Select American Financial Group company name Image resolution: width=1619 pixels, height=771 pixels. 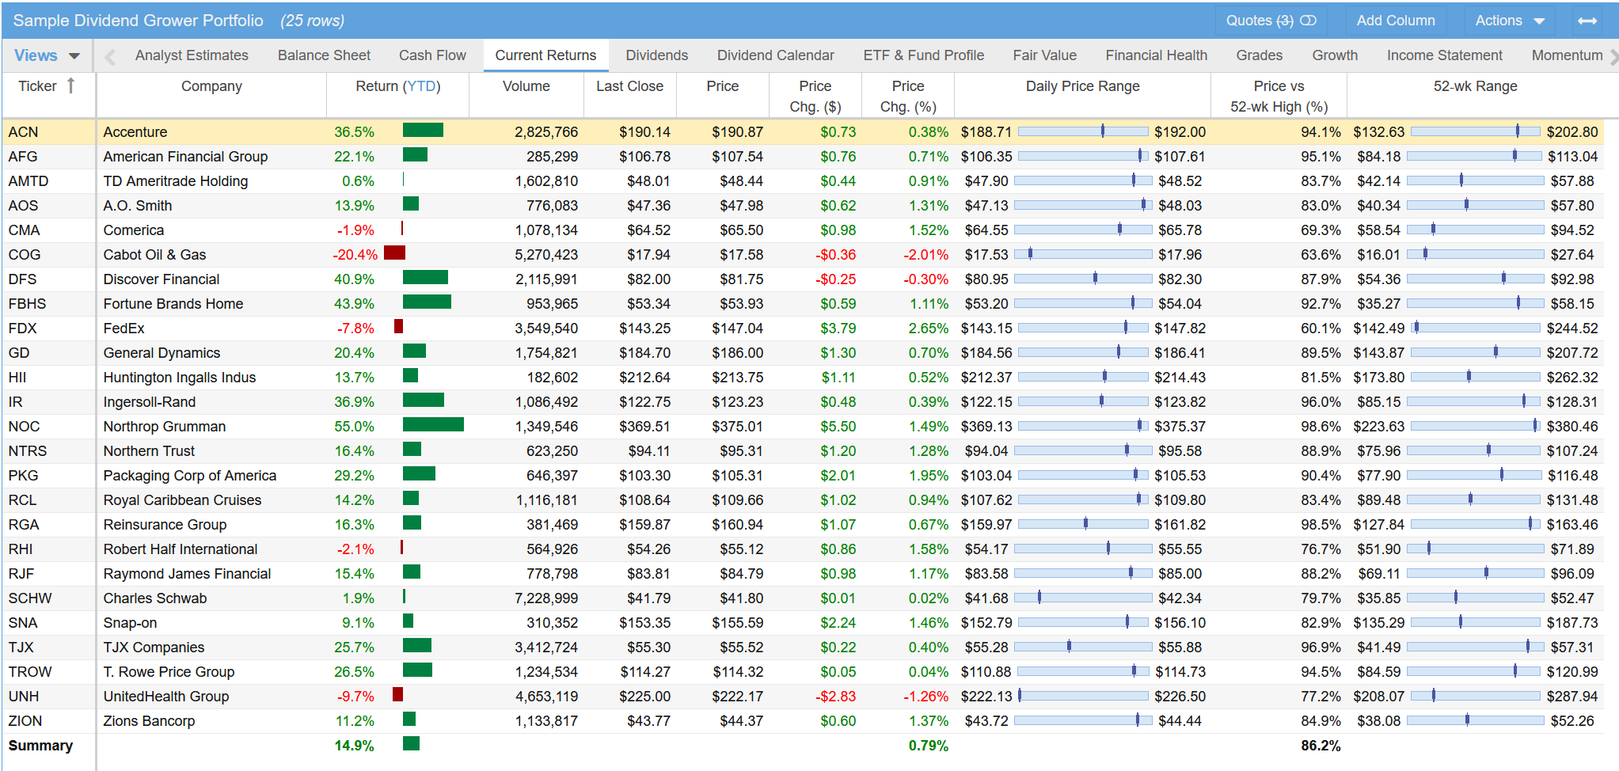(185, 157)
